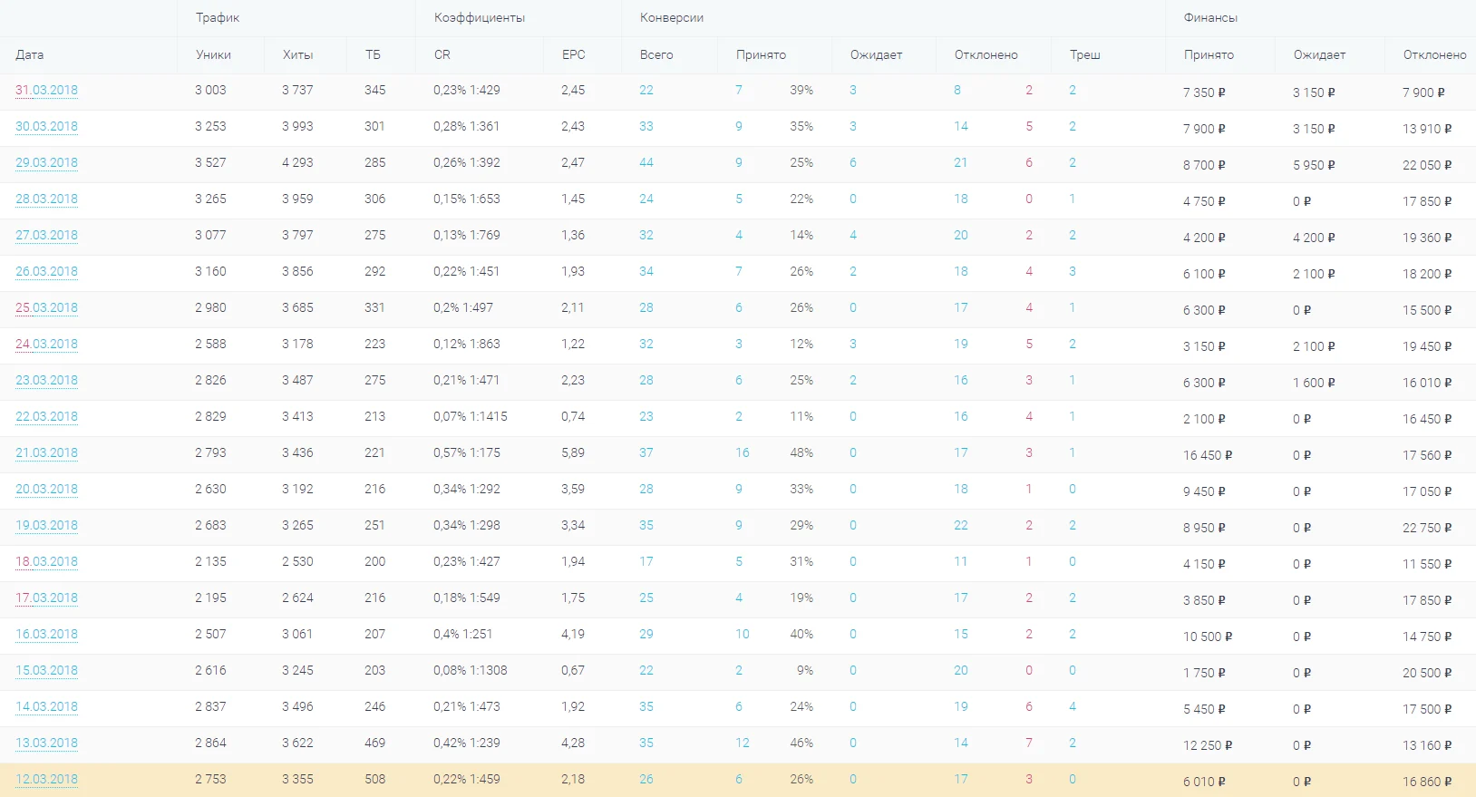Click the Всего column header
The width and height of the screenshot is (1476, 797).
pyautogui.click(x=656, y=55)
